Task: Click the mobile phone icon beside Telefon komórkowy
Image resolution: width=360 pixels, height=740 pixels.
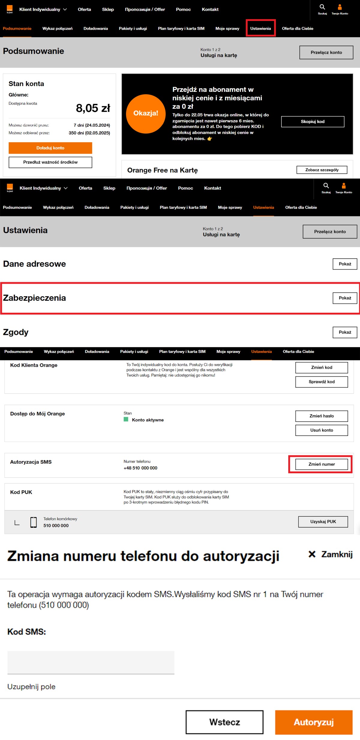Action: (x=34, y=522)
